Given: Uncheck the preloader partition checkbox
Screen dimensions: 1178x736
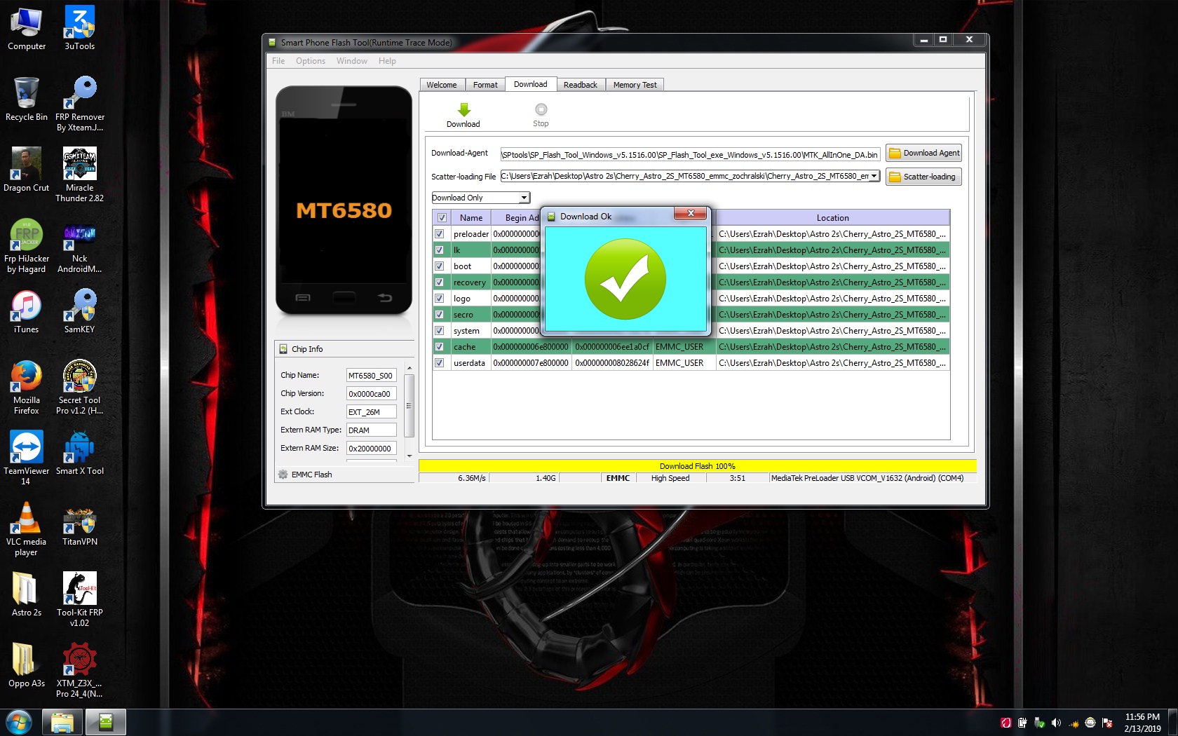Looking at the screenshot, I should tap(440, 234).
